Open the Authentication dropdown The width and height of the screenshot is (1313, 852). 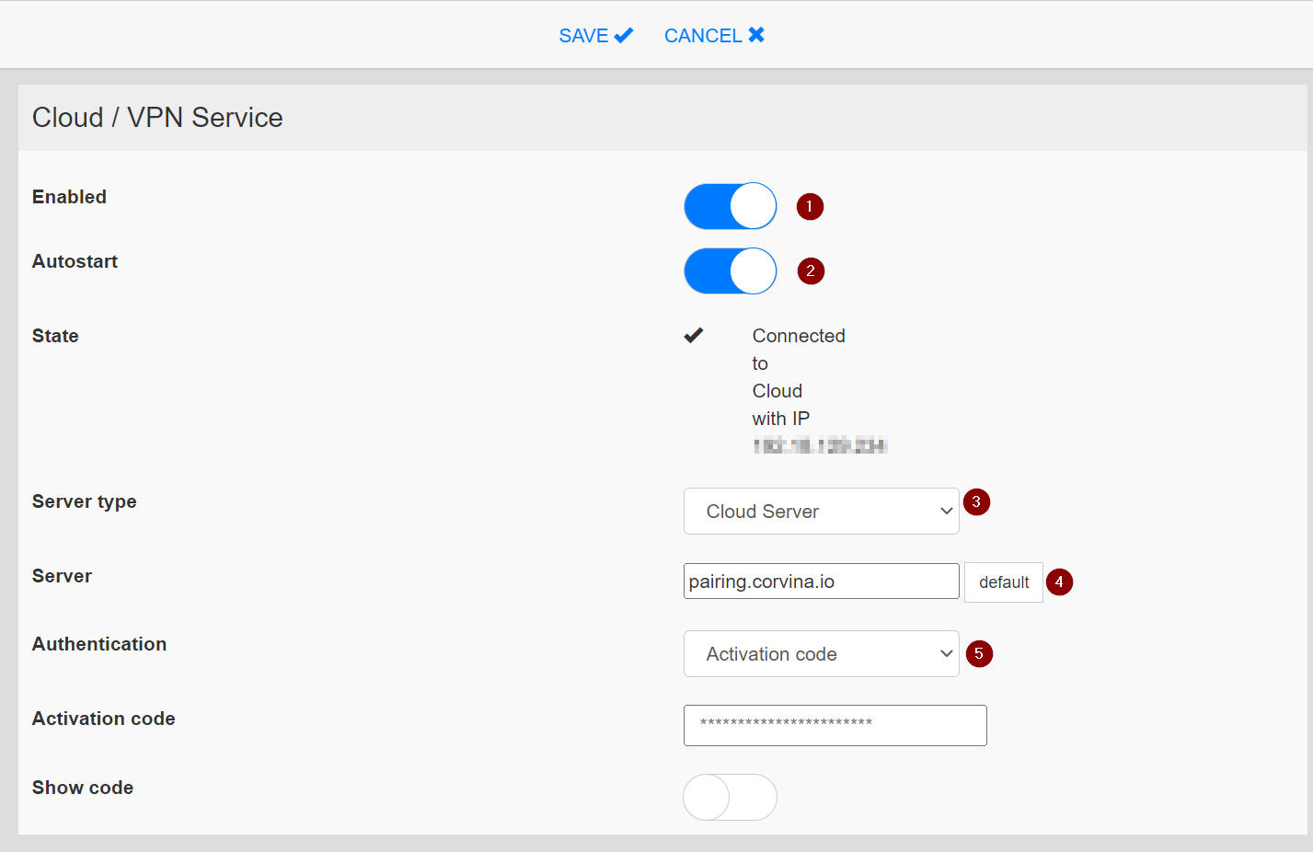click(821, 653)
